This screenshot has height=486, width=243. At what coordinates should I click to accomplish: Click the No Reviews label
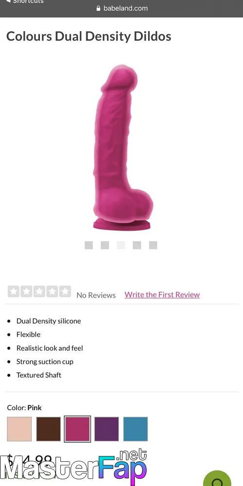96,295
